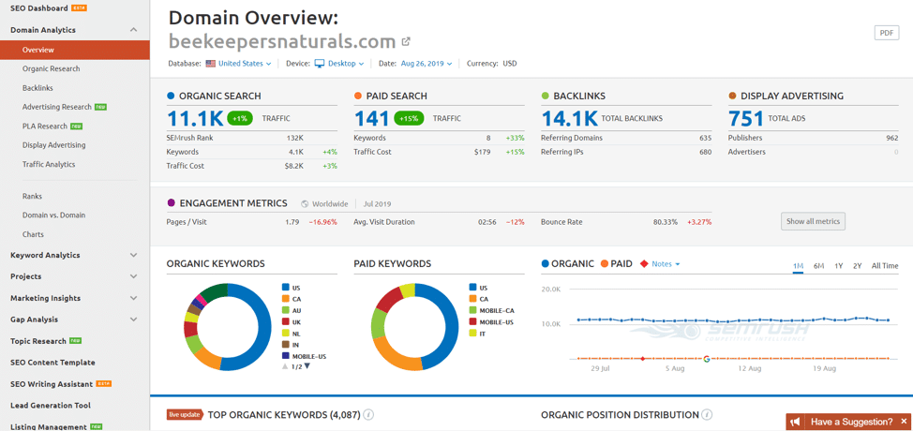Screen dimensions: 913x431
Task: Expand the Projects section
Action: click(133, 276)
